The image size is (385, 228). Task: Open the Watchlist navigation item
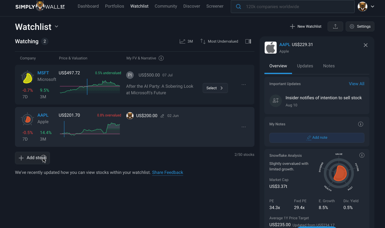[139, 6]
